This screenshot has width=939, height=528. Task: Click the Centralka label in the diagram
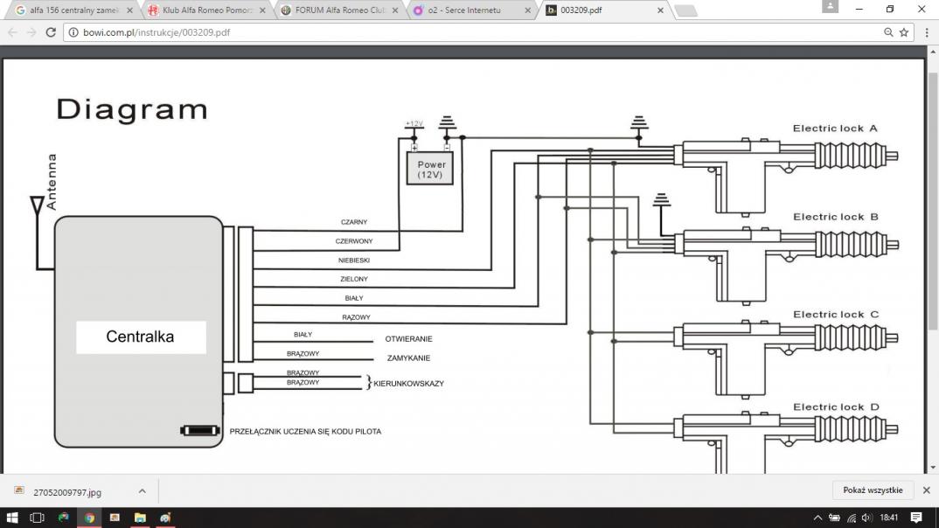(x=140, y=337)
